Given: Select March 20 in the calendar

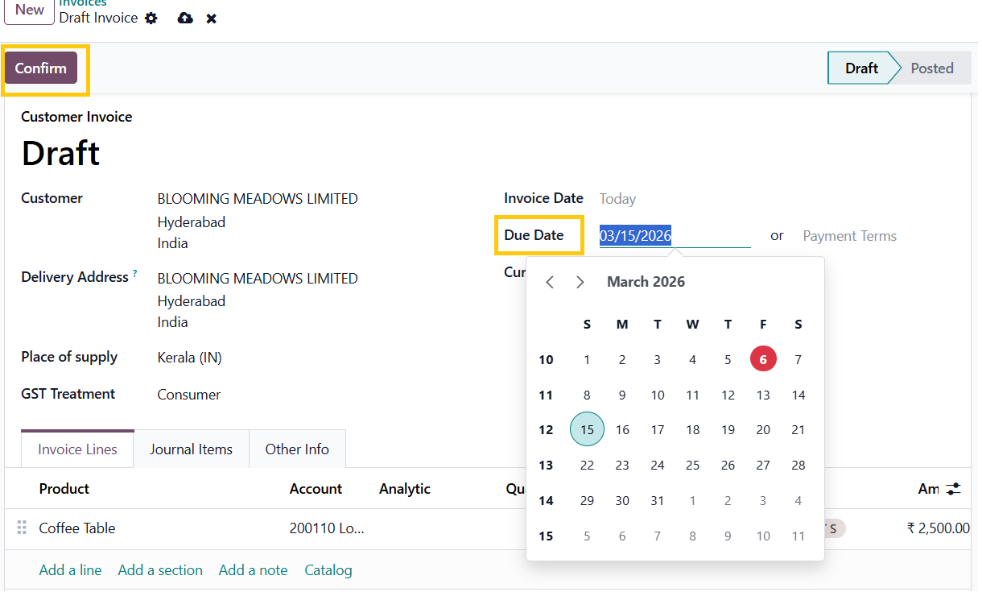Looking at the screenshot, I should (763, 430).
